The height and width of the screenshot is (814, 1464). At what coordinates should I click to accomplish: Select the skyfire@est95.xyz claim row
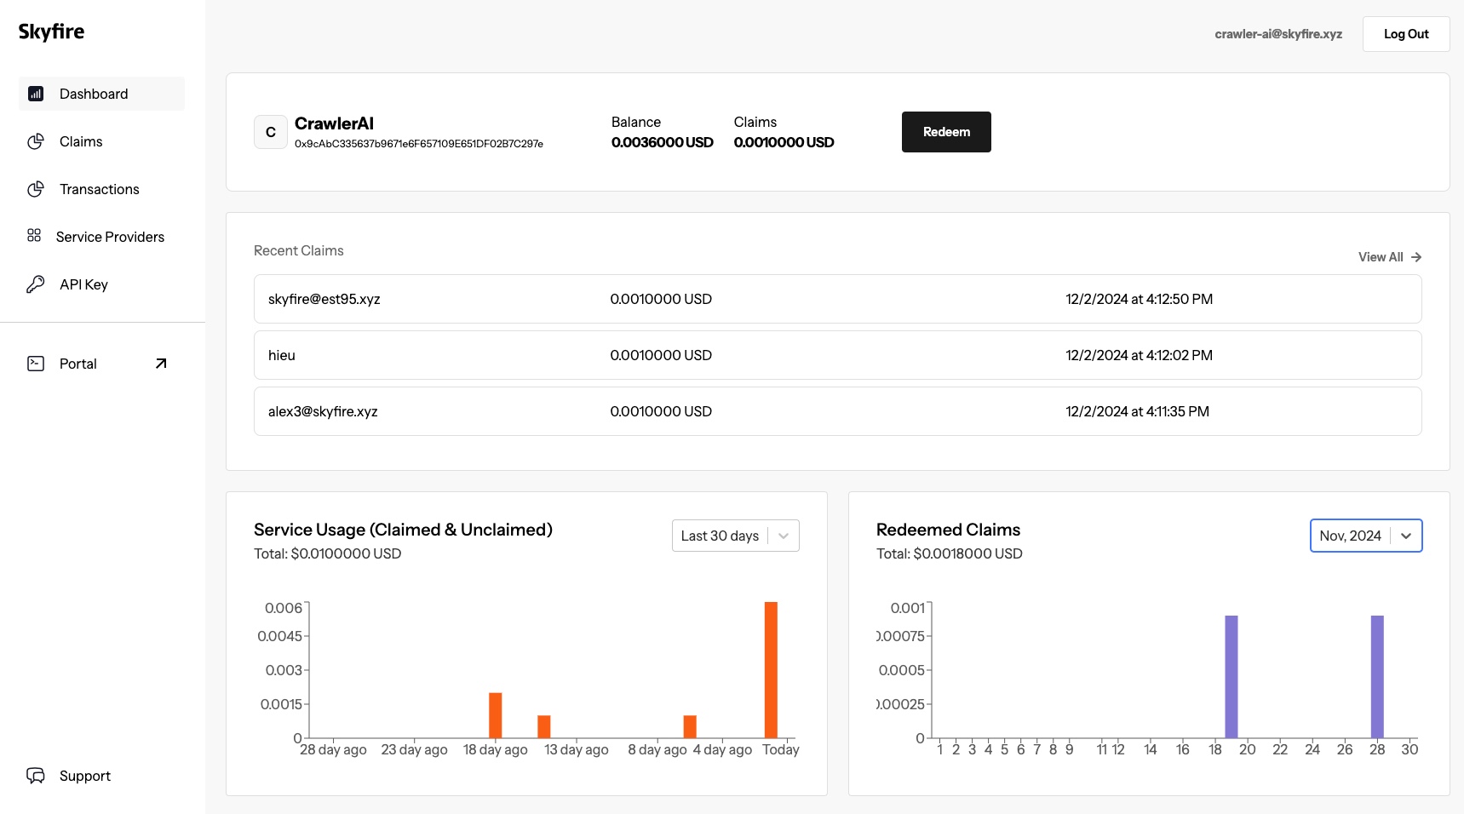pyautogui.click(x=838, y=299)
